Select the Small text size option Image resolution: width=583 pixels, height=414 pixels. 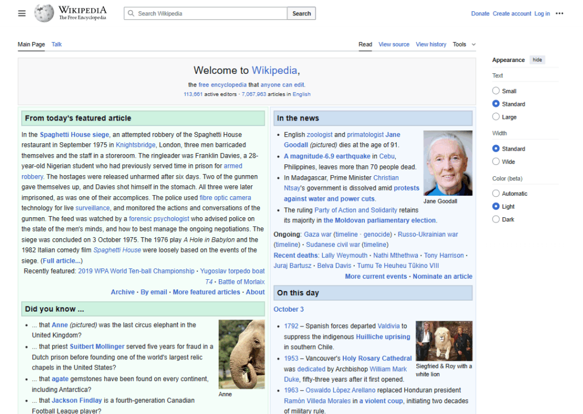496,91
